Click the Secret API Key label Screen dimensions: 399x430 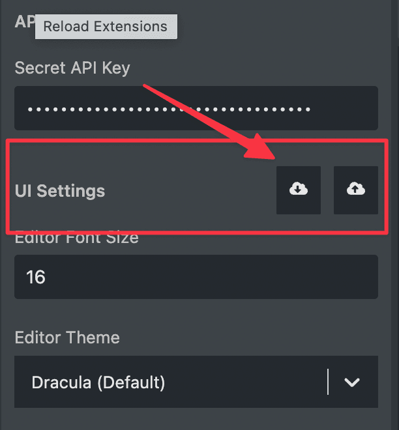[x=72, y=68]
